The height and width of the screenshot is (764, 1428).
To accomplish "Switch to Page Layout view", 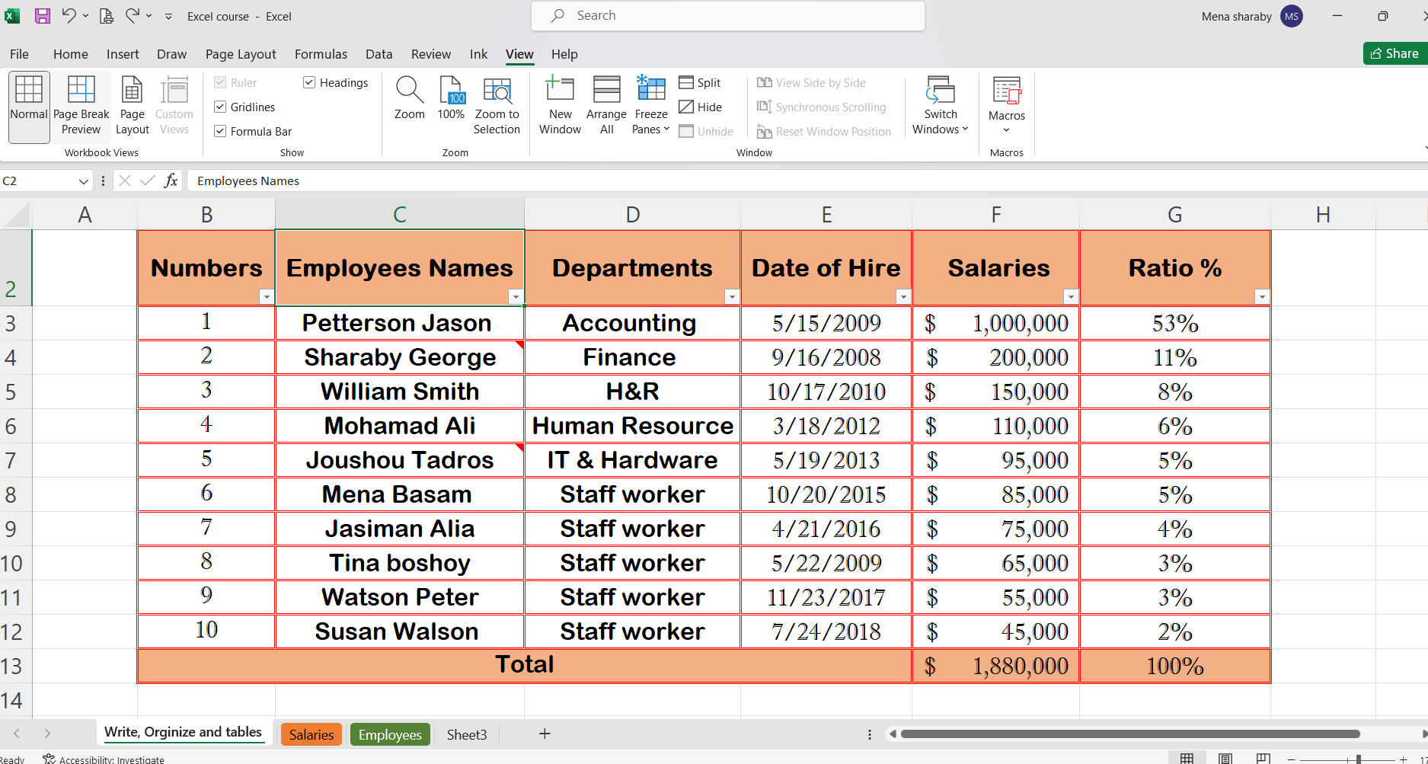I will coord(132,107).
